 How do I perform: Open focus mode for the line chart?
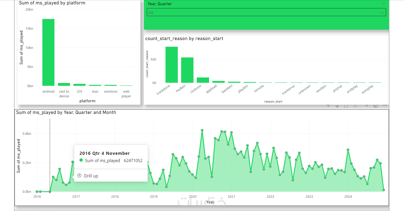[x=376, y=106]
